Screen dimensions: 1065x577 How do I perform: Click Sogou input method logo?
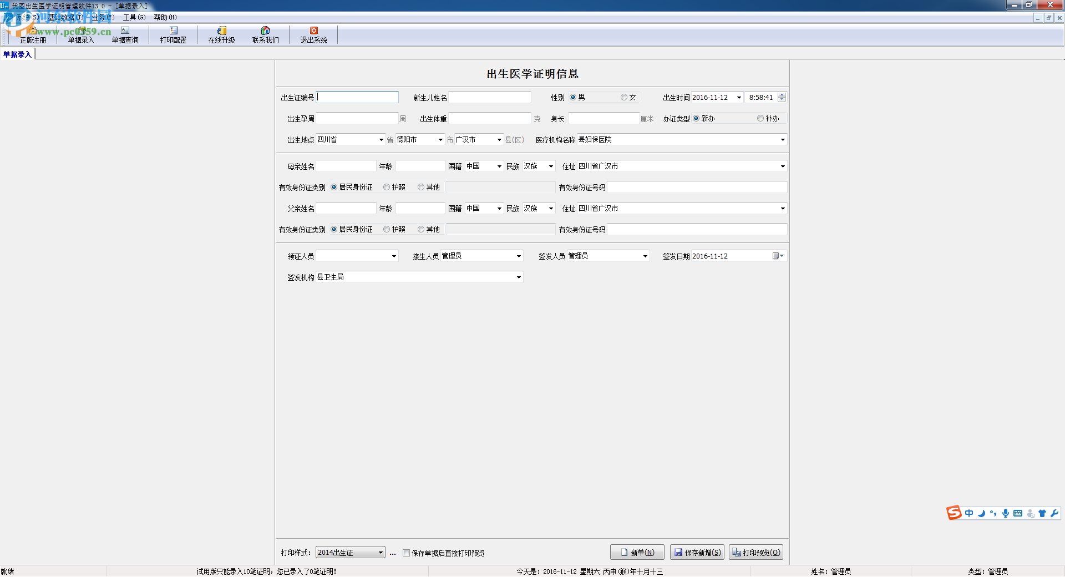click(x=954, y=513)
